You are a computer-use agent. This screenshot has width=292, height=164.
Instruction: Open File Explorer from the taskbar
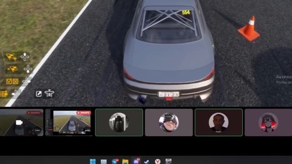coord(125,161)
